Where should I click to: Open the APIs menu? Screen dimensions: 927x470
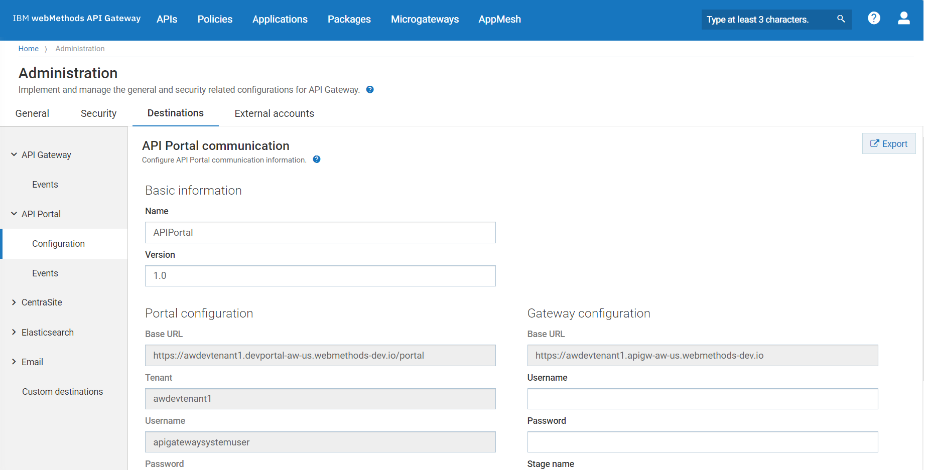click(x=167, y=19)
